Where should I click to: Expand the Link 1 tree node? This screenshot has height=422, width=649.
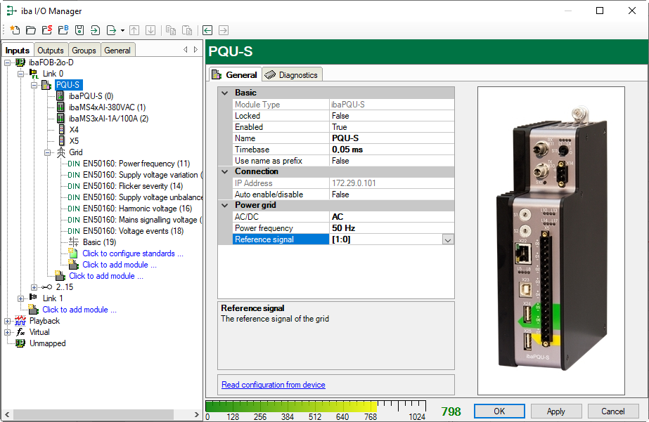(x=21, y=298)
